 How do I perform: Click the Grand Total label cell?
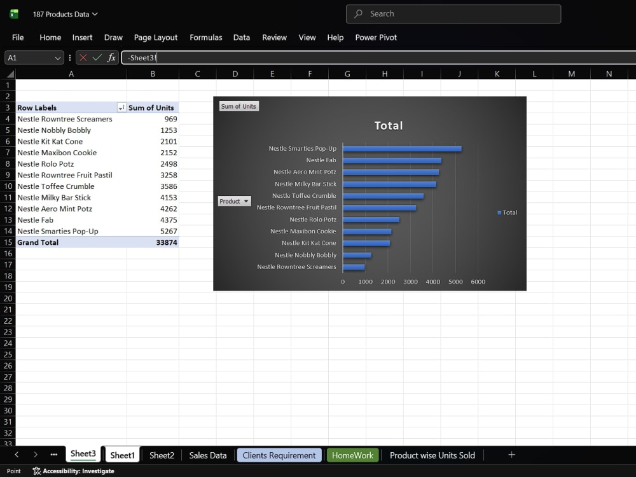tap(71, 242)
